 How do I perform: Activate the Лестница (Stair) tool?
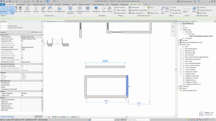point(110,9)
